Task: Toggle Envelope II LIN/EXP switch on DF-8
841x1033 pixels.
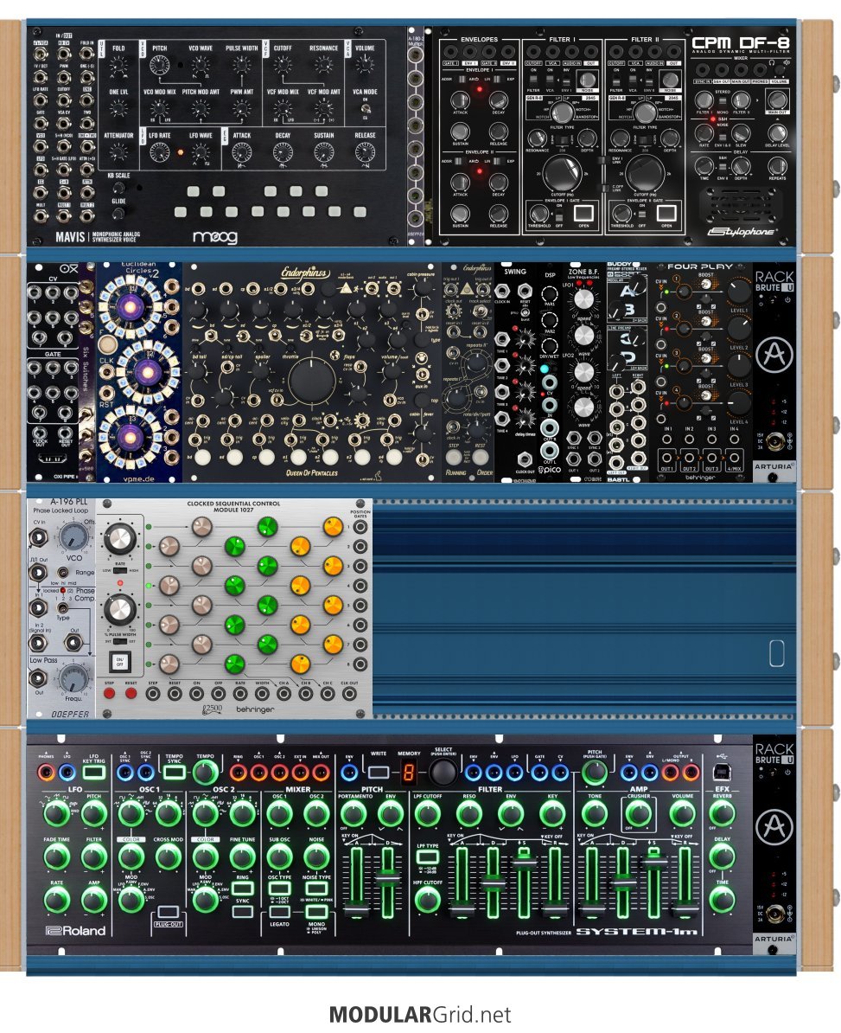Action: tap(500, 162)
